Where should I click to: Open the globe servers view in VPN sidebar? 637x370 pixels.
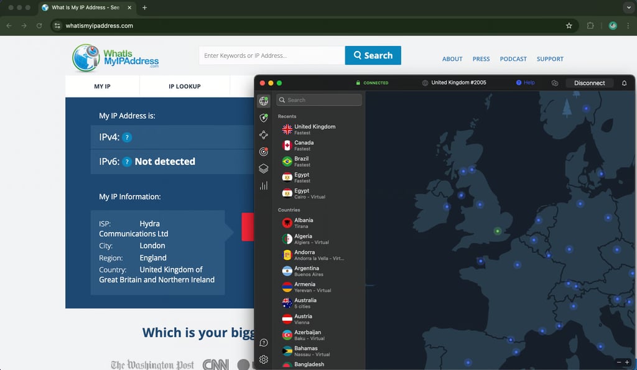coord(264,101)
